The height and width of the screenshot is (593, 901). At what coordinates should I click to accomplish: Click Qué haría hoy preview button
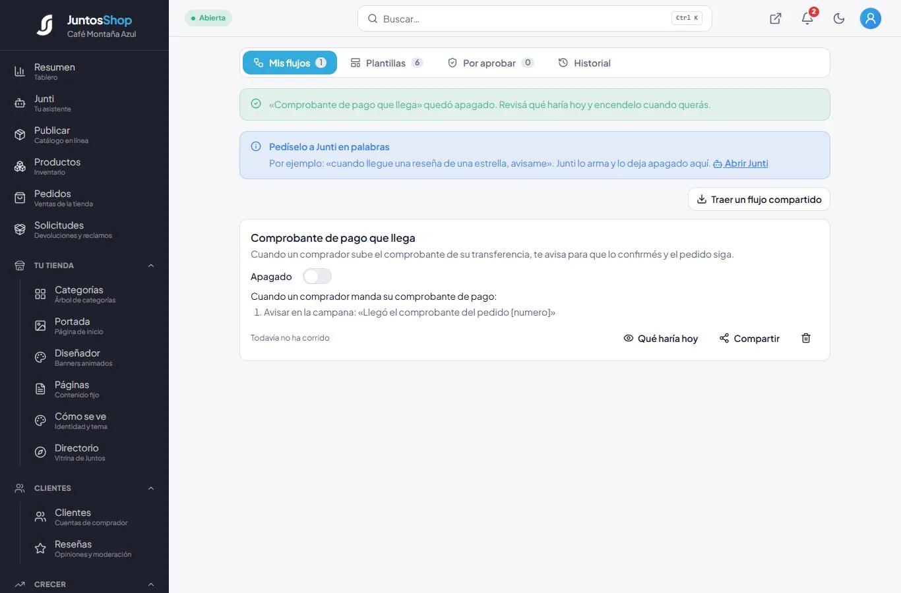click(x=660, y=338)
